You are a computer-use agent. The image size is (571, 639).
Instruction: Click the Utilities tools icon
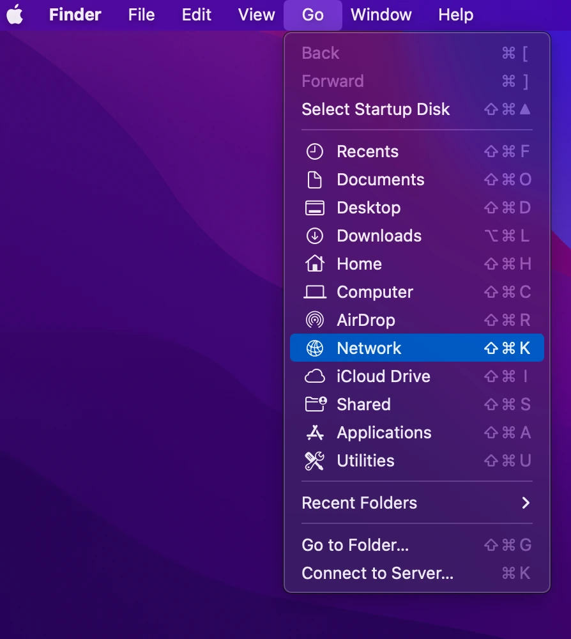point(314,461)
